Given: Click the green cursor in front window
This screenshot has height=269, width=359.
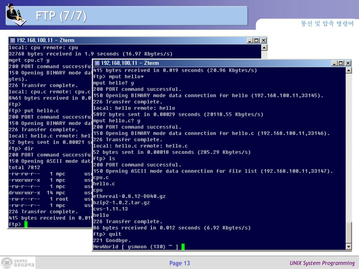Looking at the screenshot, I should 183,247.
